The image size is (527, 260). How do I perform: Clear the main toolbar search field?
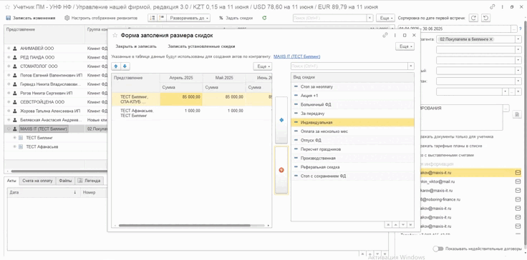pos(369,18)
